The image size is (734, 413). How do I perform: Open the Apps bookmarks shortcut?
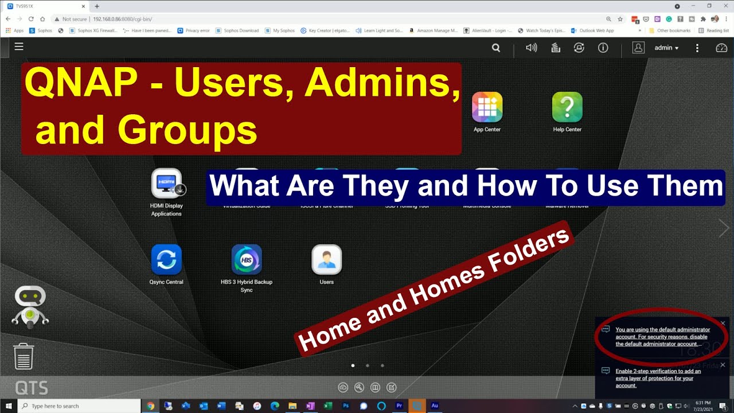tap(15, 30)
